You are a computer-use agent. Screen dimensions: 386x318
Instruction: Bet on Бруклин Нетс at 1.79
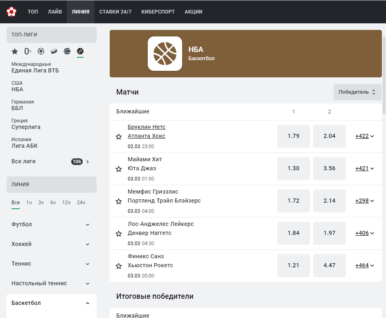coord(293,136)
